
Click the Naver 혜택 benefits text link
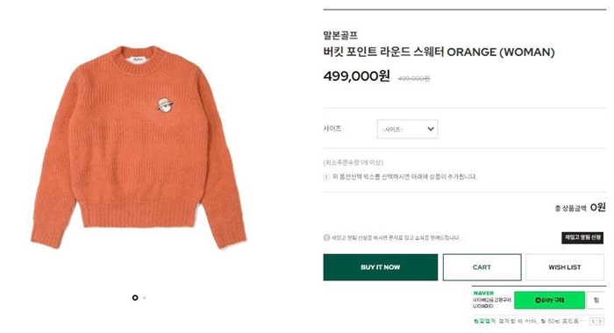pyautogui.click(x=484, y=321)
